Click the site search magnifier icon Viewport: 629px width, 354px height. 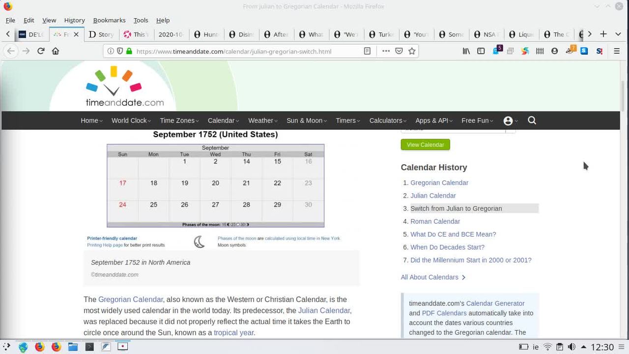532,120
